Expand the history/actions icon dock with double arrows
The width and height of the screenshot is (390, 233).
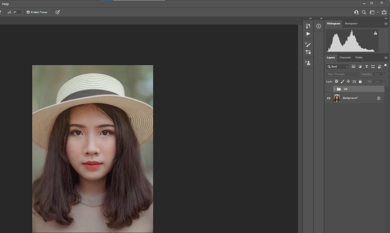click(x=311, y=18)
